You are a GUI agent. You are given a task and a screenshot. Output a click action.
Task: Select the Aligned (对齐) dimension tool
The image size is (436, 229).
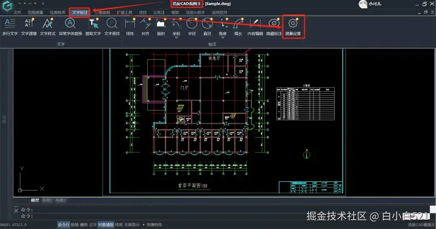click(145, 27)
